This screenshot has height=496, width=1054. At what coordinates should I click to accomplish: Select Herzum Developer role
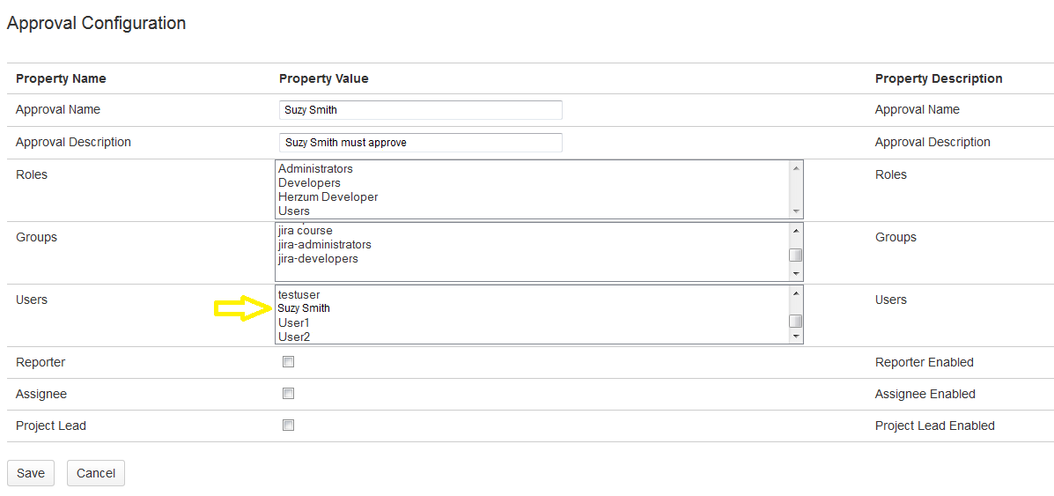click(328, 196)
